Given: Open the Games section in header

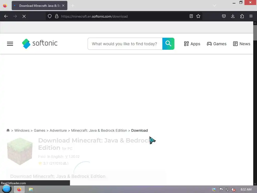Looking at the screenshot, I should coord(217,44).
